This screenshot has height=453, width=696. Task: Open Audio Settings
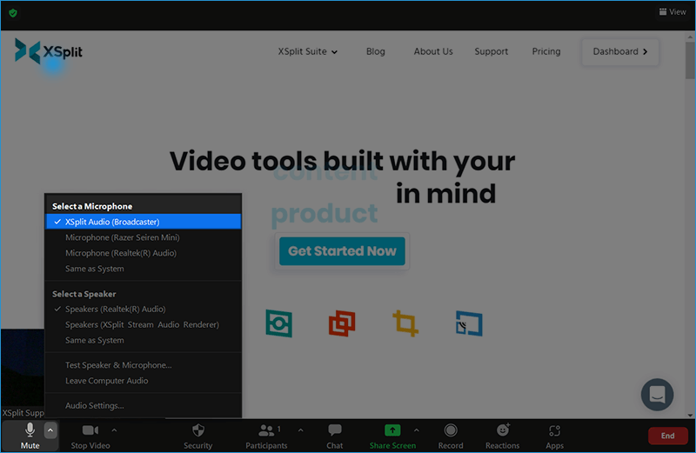pyautogui.click(x=144, y=405)
